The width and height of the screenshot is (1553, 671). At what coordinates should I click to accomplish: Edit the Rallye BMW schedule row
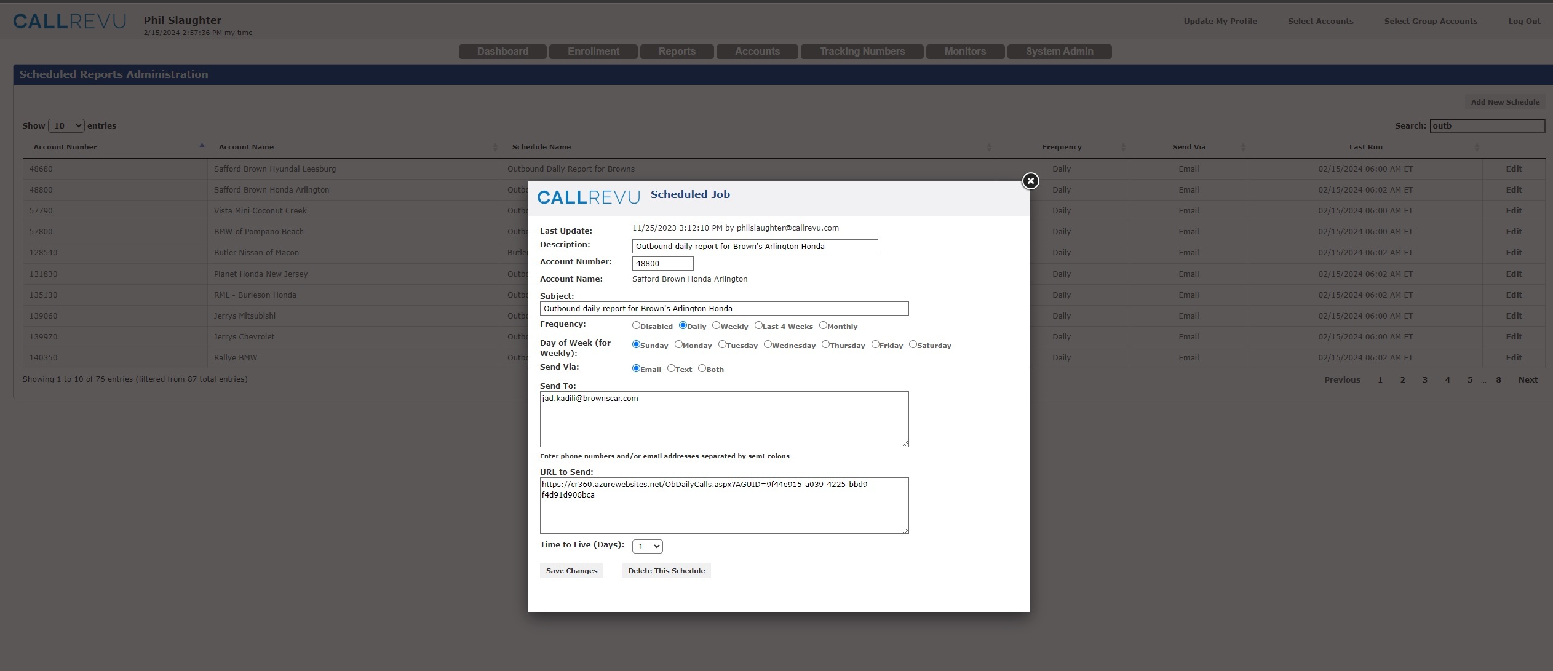coord(1514,357)
